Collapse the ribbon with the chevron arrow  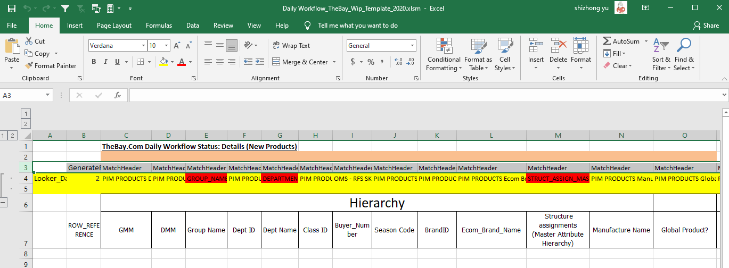click(724, 79)
